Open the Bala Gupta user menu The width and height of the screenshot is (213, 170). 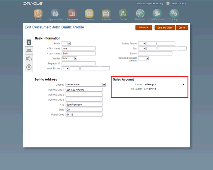click(179, 4)
